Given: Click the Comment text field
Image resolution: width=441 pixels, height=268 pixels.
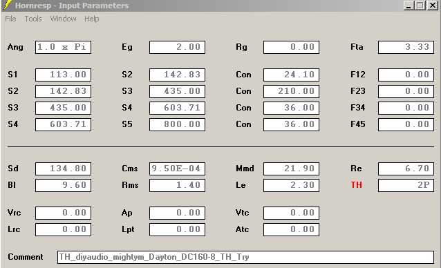Looking at the screenshot, I should [x=246, y=257].
